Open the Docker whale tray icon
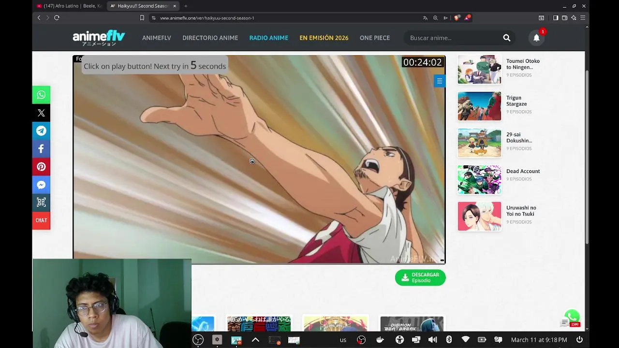Screen dimensions: 619x348 [380, 340]
